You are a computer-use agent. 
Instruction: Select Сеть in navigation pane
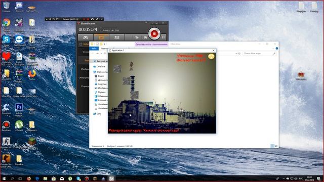point(97,114)
